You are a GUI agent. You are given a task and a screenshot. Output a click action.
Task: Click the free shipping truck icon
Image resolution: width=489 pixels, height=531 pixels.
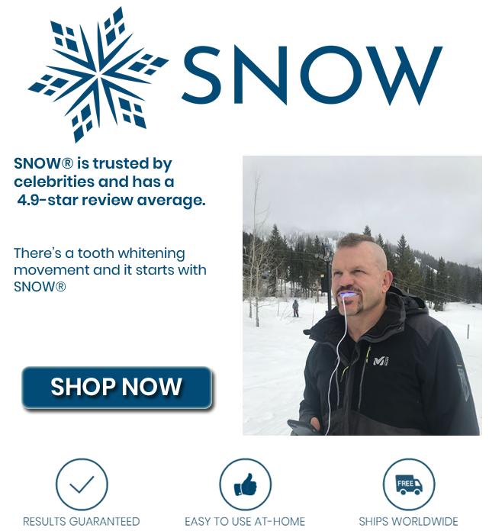pos(409,484)
